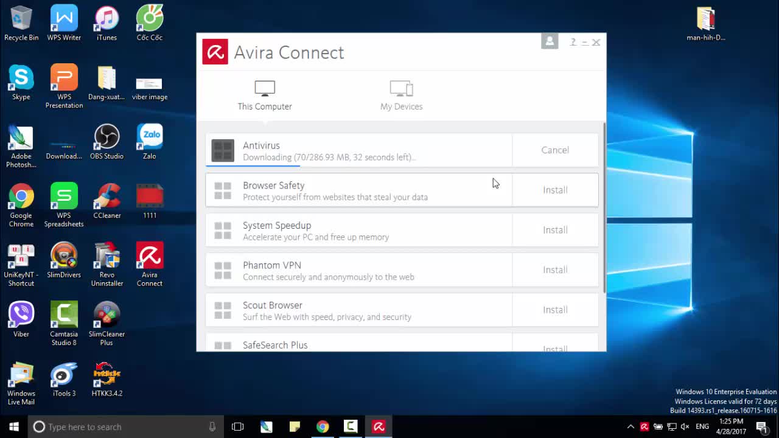Install Scout Browser
779x438 pixels.
point(555,310)
